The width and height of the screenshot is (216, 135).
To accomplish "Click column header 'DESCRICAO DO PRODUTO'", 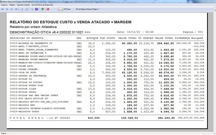I will coord(26,38).
